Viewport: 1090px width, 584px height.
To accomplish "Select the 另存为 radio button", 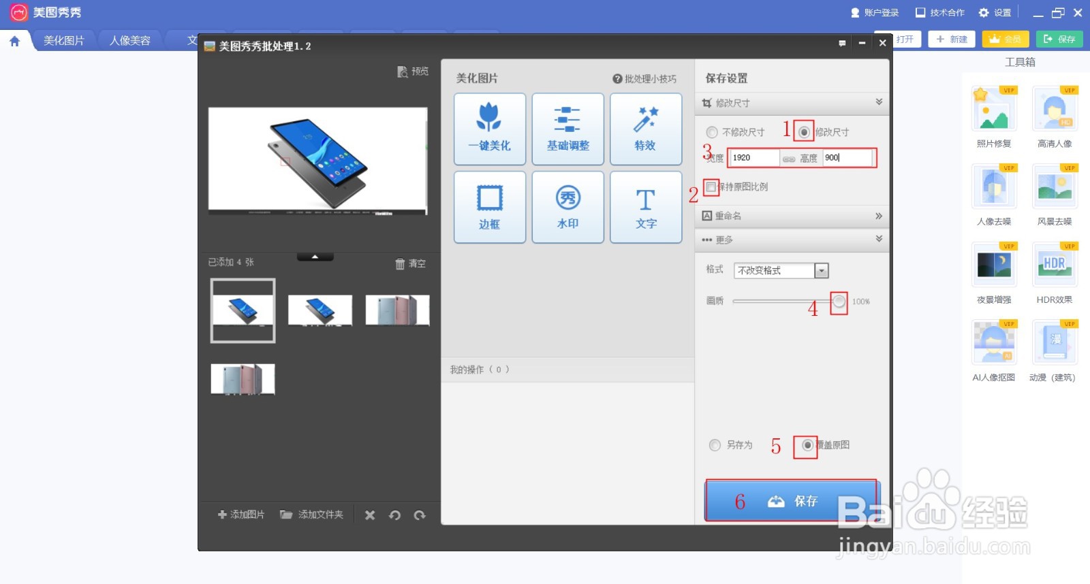I will 715,445.
